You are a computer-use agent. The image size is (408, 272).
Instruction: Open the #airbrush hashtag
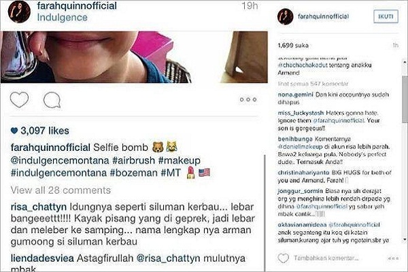click(134, 160)
